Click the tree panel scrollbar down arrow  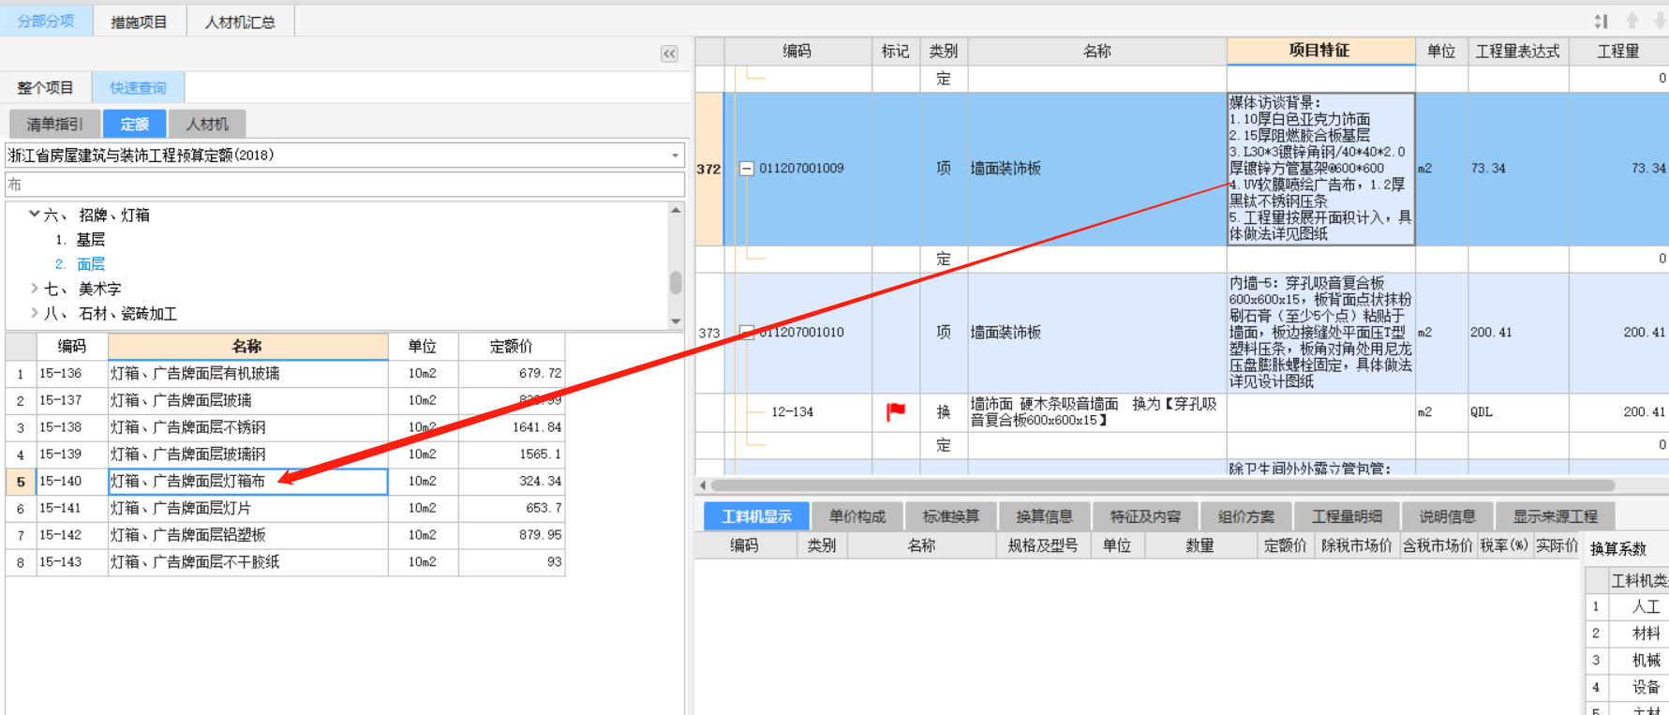pyautogui.click(x=676, y=321)
